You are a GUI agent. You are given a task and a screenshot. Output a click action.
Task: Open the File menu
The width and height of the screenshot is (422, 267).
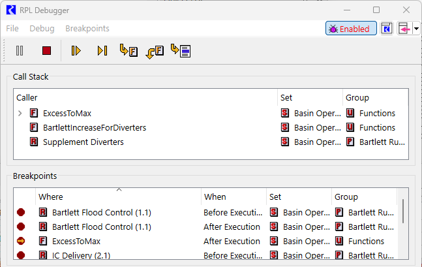point(12,29)
